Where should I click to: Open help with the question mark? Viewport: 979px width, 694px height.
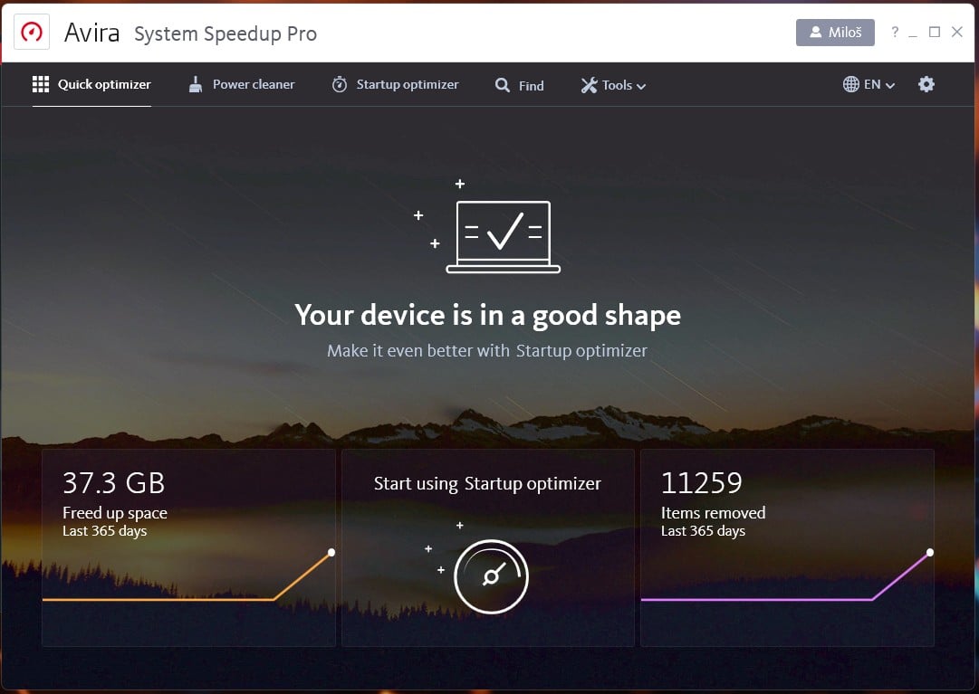(895, 32)
